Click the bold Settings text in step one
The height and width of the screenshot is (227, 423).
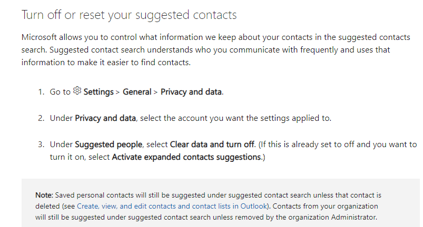(x=99, y=92)
